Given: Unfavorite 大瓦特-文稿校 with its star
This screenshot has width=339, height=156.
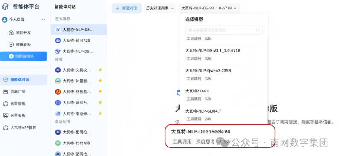Looking at the screenshot, I should pos(100,69).
